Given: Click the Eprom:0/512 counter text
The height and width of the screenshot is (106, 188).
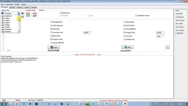Looking at the screenshot, I should (126, 51).
